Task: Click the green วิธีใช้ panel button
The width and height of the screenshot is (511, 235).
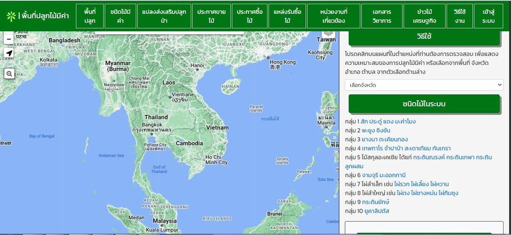Action: coord(424,37)
